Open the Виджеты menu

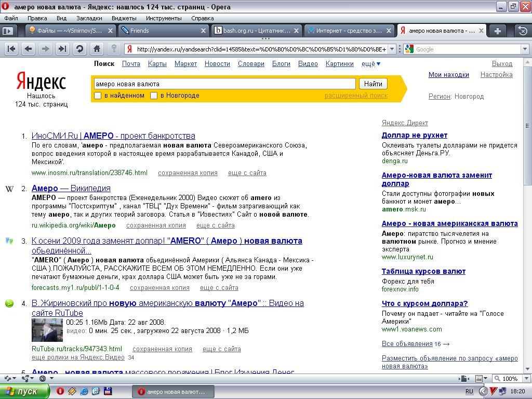124,18
